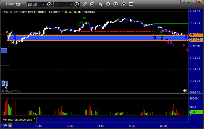The image size is (204, 129).
Task: Click the 2104.00 price axis label
Action: pos(195,69)
